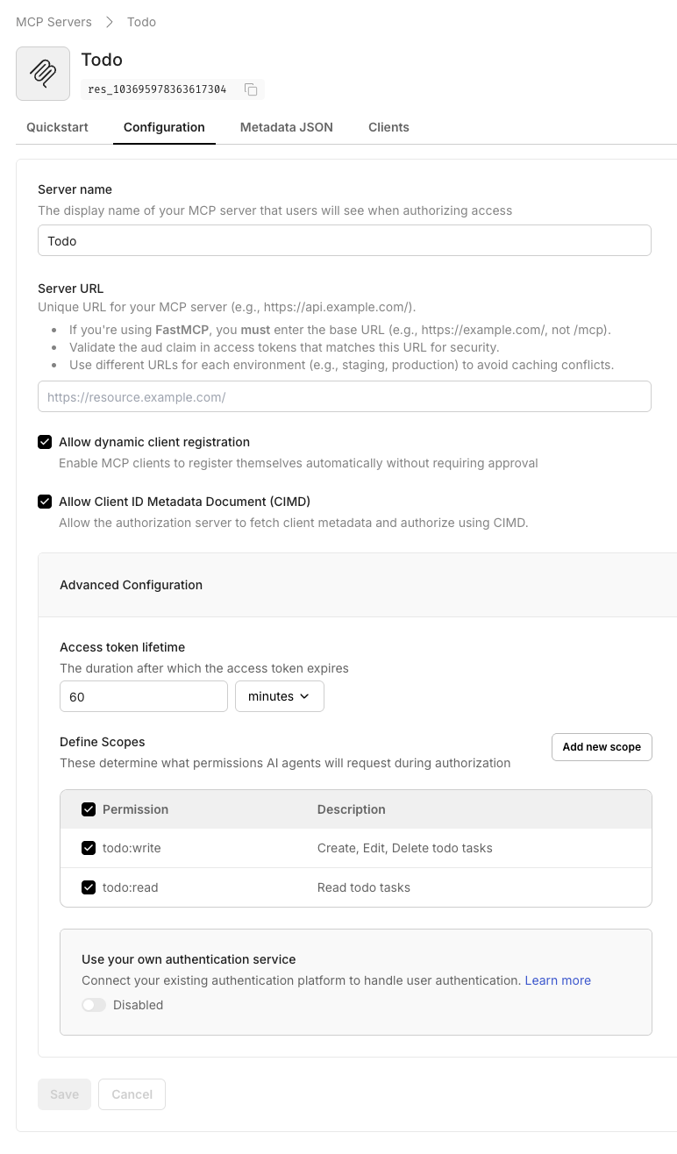Navigate back via MCP Servers breadcrumb

[53, 21]
